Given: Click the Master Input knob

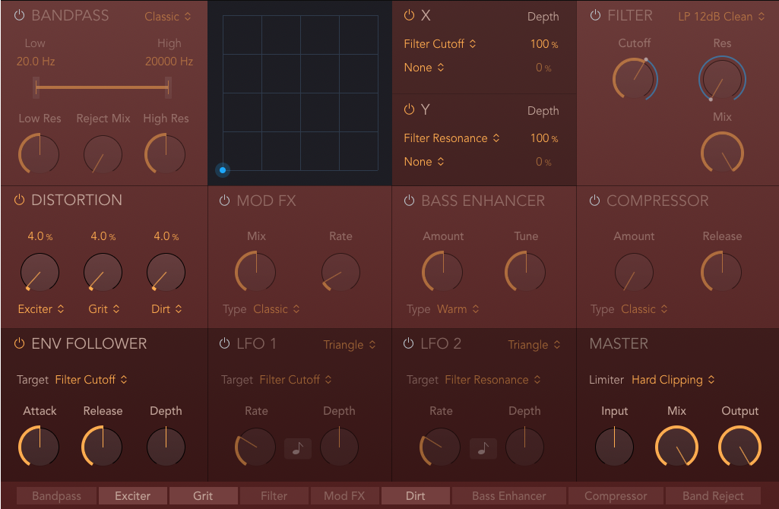Looking at the screenshot, I should click(614, 447).
